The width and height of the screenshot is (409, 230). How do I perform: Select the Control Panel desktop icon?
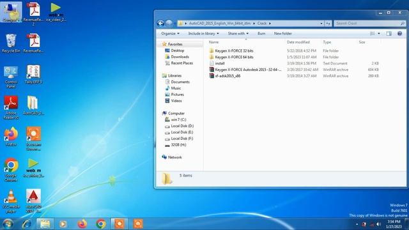tap(11, 77)
